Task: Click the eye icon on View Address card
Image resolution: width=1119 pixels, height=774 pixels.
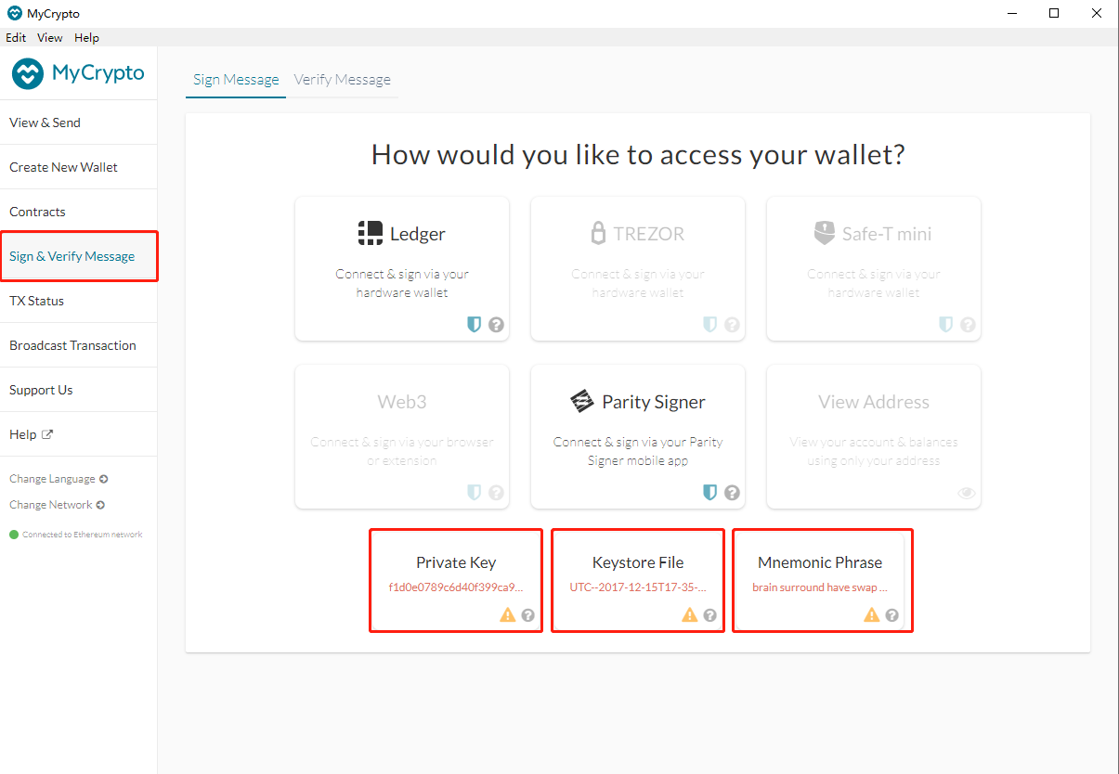Action: click(967, 493)
